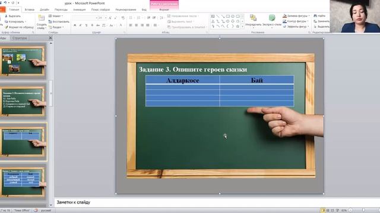Select the oval shape in shapes gallery

tap(233, 17)
